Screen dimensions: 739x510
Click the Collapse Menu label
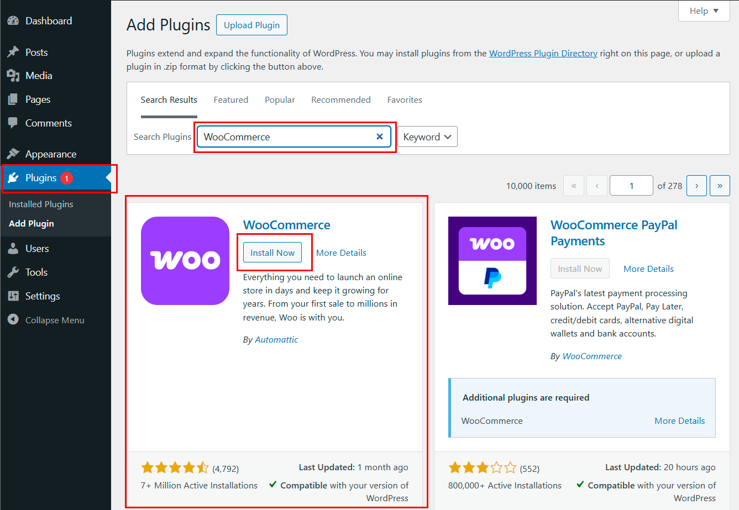pyautogui.click(x=55, y=320)
